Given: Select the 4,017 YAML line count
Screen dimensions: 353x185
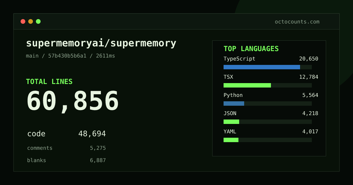Looking at the screenshot, I should click(310, 132).
